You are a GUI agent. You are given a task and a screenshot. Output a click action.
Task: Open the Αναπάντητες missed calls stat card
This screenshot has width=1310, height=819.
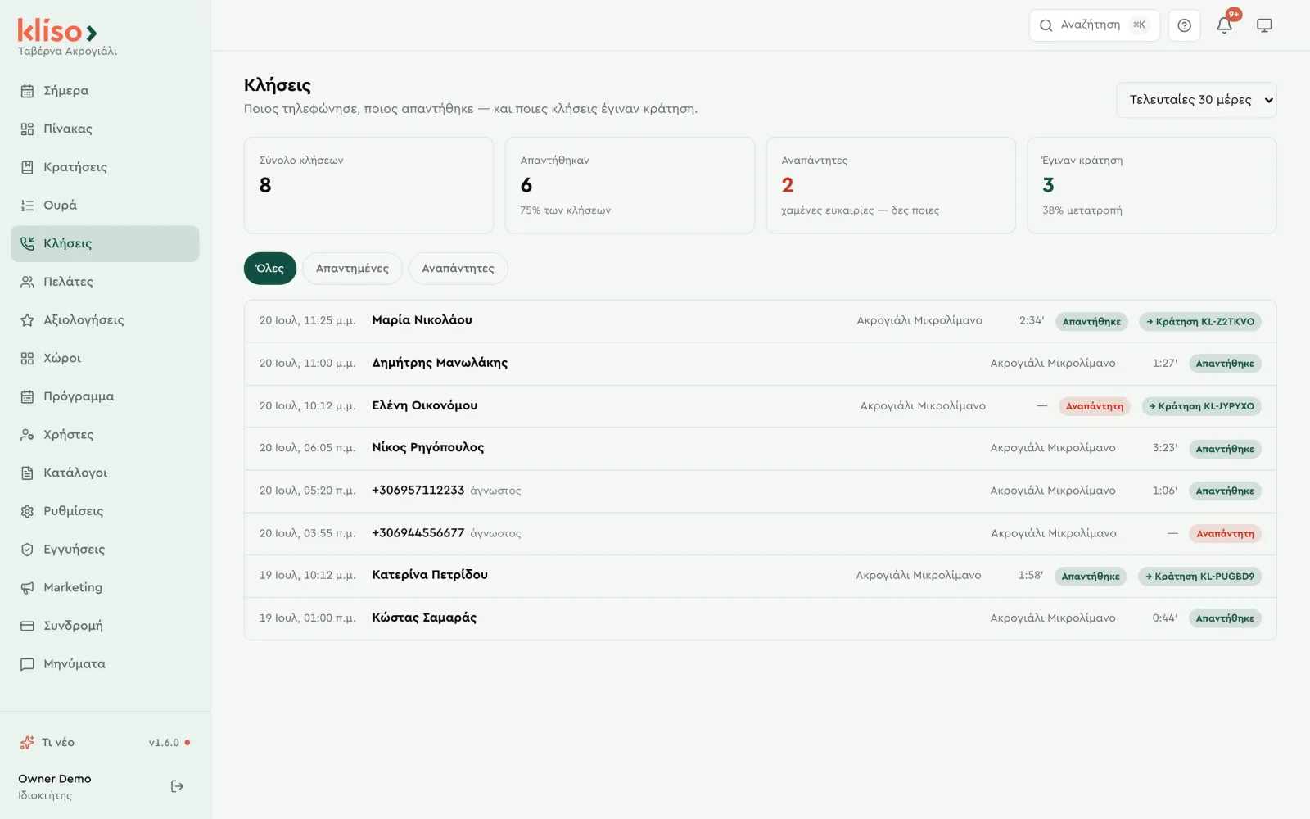(x=891, y=185)
